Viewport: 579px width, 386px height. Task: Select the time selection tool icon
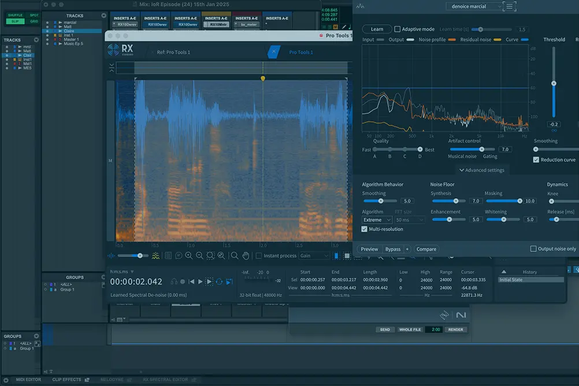(336, 255)
